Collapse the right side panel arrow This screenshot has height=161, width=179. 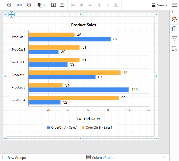173,12
